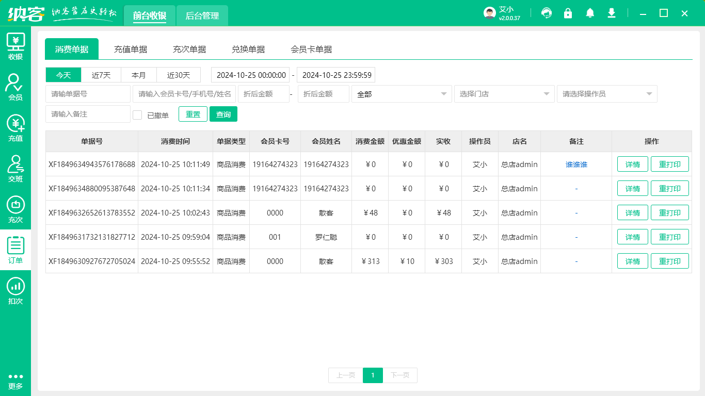This screenshot has height=396, width=705.
Task: Select the 充值单据 tab
Action: 131,49
